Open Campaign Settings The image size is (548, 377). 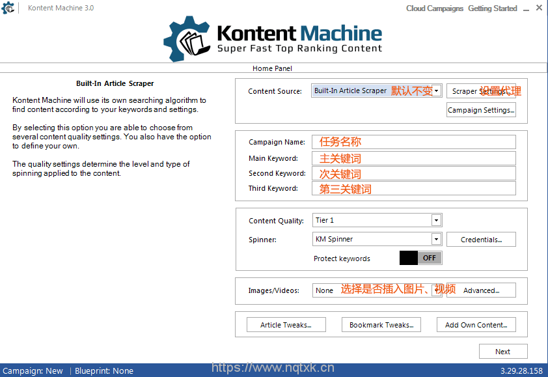[481, 110]
